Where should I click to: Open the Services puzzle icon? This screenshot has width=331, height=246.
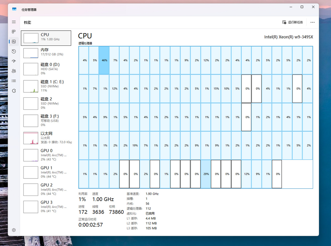(x=14, y=91)
